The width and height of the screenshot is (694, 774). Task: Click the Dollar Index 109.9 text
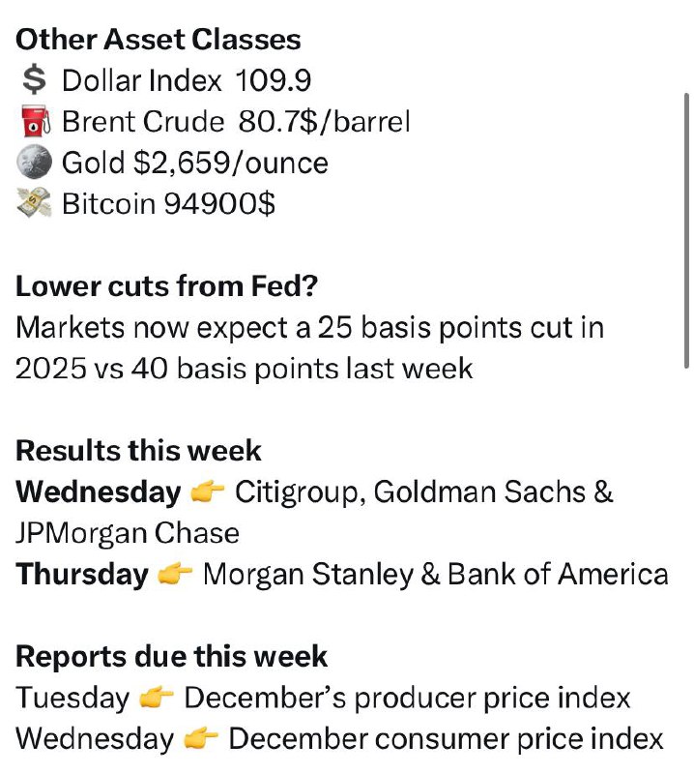(187, 80)
